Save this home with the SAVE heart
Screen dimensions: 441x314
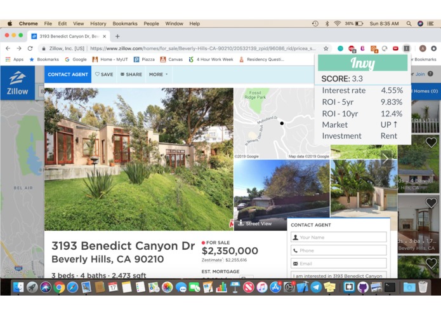(x=104, y=74)
